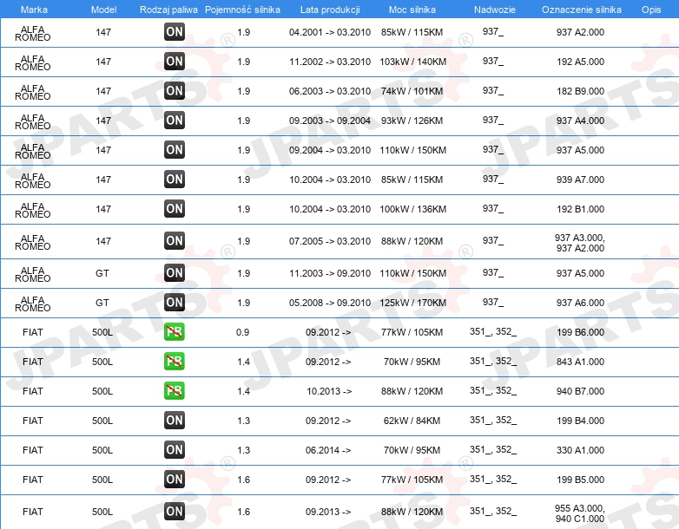Select the PB petrol icon in the 843 A1.000 row
The width and height of the screenshot is (679, 529).
tap(175, 361)
